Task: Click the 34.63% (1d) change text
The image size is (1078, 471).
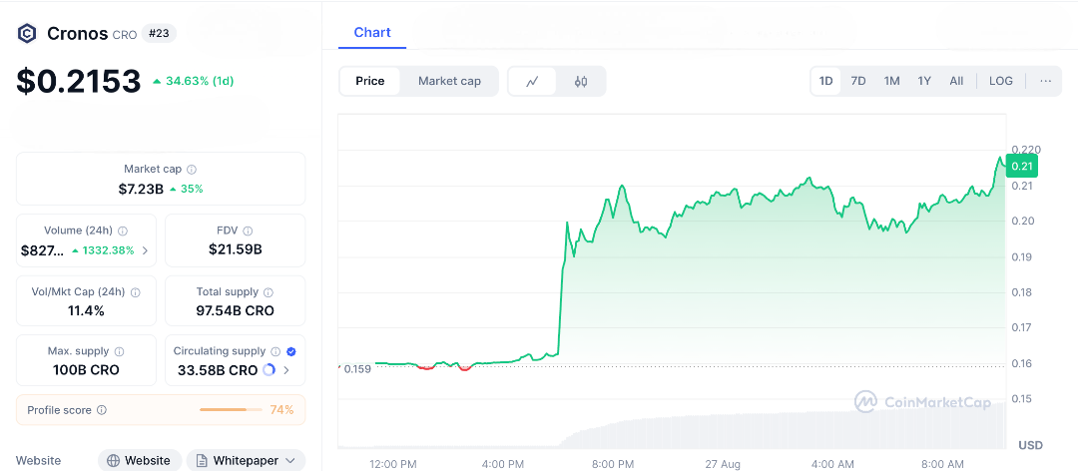Action: click(x=194, y=81)
